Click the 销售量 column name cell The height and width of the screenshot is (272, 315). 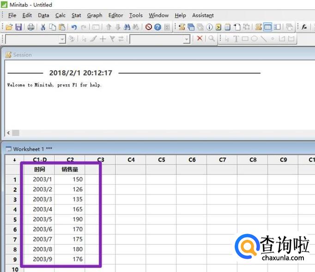click(x=70, y=170)
